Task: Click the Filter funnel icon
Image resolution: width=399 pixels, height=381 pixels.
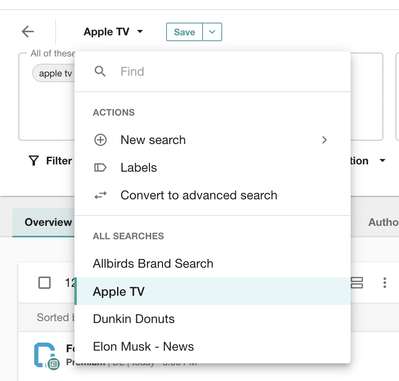Action: point(34,161)
